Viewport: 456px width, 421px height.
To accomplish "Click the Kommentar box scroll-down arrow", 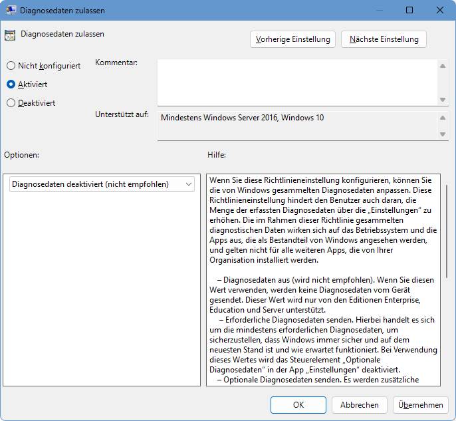I will 443,99.
